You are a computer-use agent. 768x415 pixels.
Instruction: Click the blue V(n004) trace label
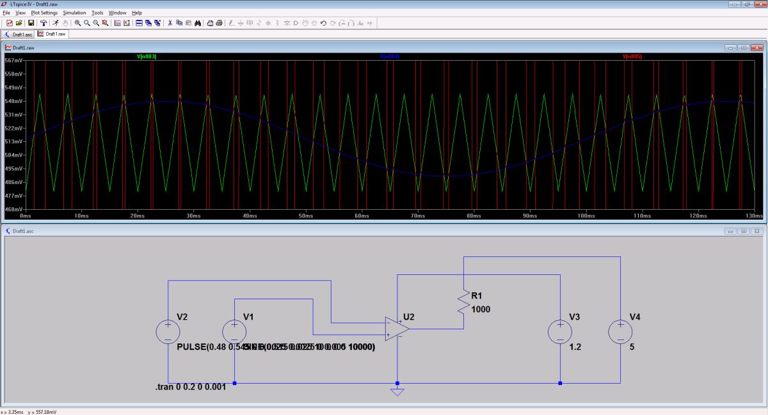point(390,57)
